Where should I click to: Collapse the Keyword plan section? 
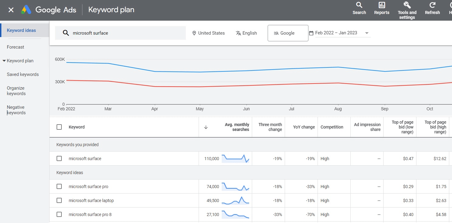[4, 60]
